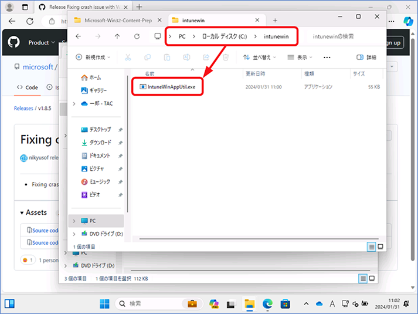Close the Microsoft-Win32-Content-Prep tab

click(x=159, y=20)
